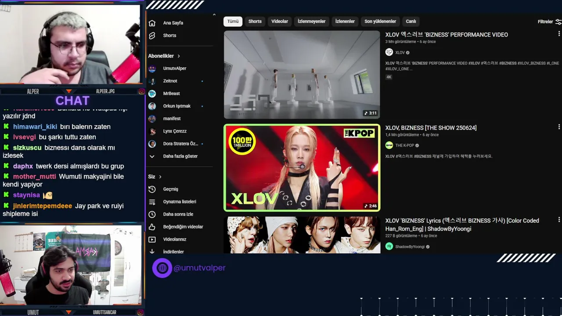Open Lynx Çerezz channel avatar

(x=152, y=131)
